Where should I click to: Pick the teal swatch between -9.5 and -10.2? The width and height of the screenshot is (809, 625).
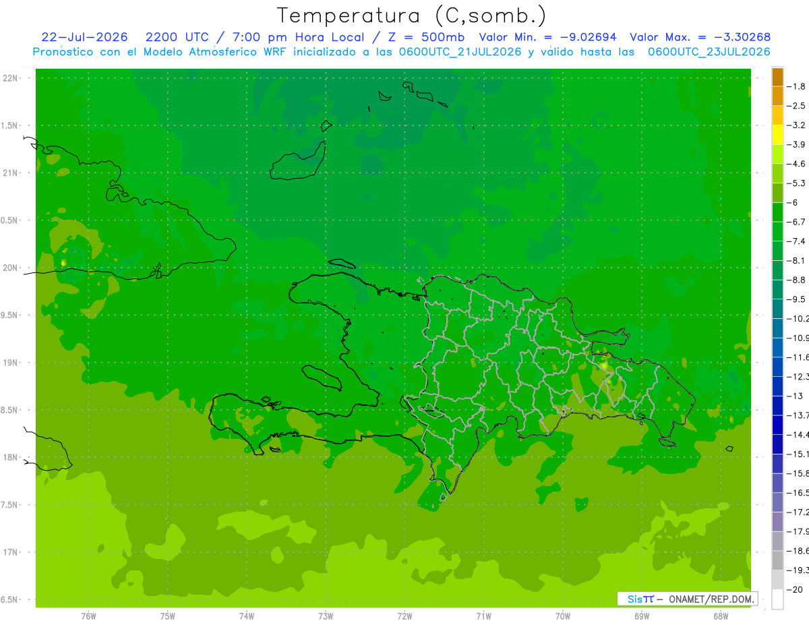click(x=777, y=309)
